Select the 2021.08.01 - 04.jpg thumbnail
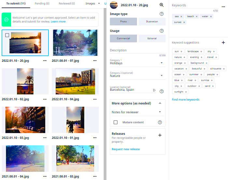Image resolution: width=228 pixels, height=180 pixels. (x=25, y=158)
